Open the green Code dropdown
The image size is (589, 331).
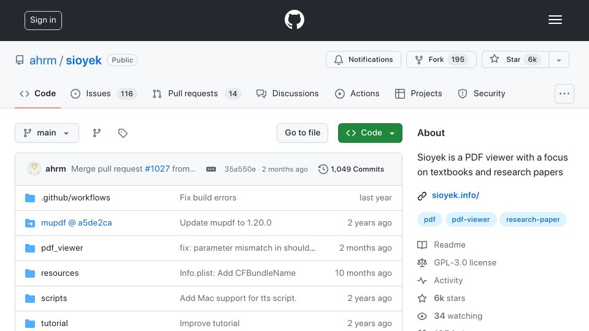click(x=370, y=133)
